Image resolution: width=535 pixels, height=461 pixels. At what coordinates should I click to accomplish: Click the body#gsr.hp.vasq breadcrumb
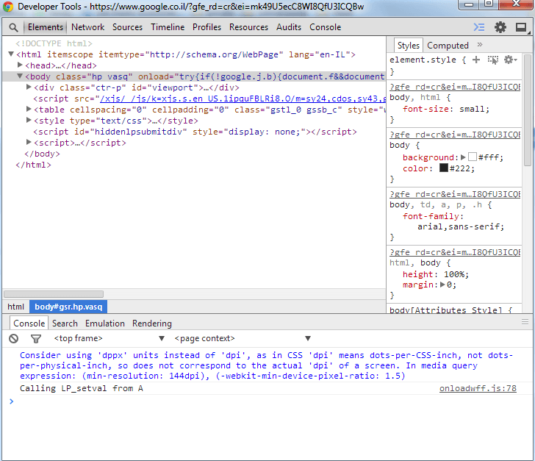[68, 307]
